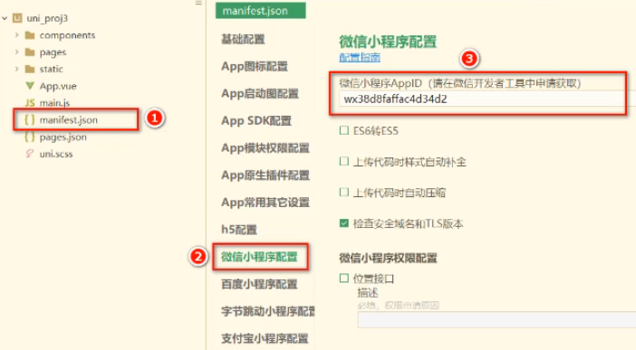Click the scss icon beside uni.scss
Viewport: 636px width, 350px height.
[30, 154]
